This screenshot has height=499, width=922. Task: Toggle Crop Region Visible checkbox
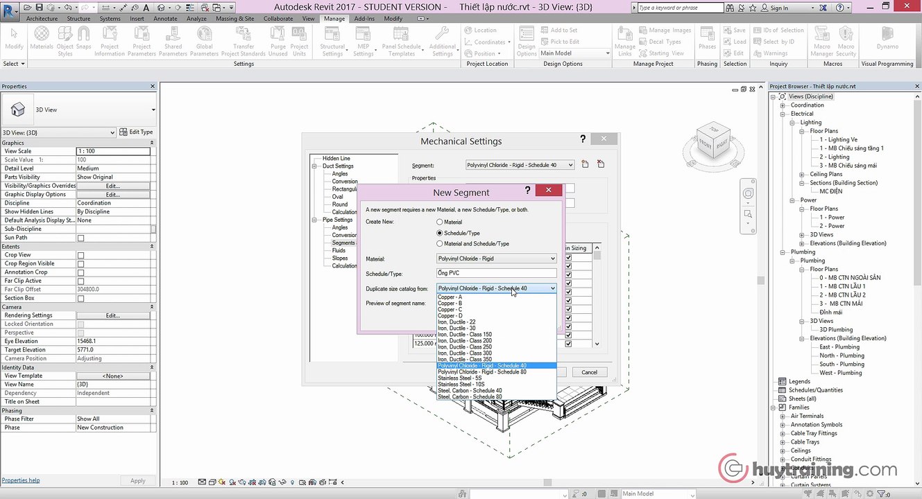[80, 263]
